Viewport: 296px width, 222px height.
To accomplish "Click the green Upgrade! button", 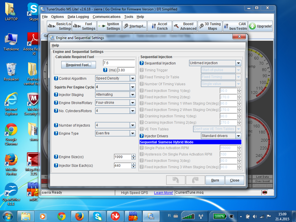I will point(260,26).
